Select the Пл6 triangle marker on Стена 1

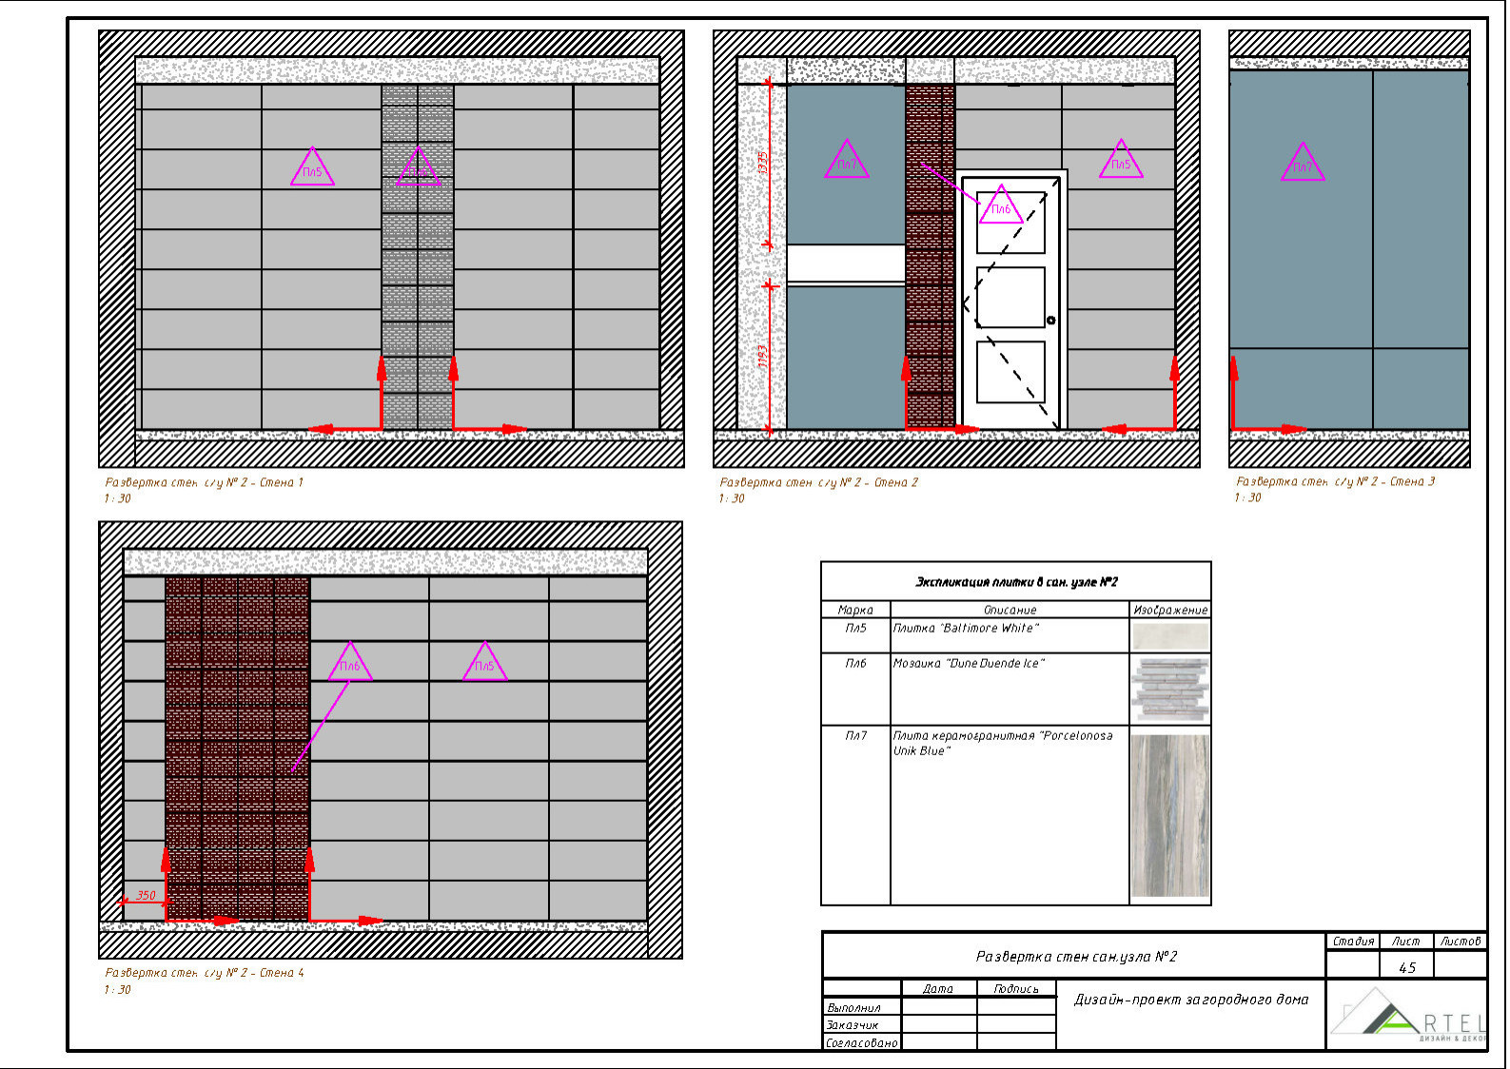[418, 169]
